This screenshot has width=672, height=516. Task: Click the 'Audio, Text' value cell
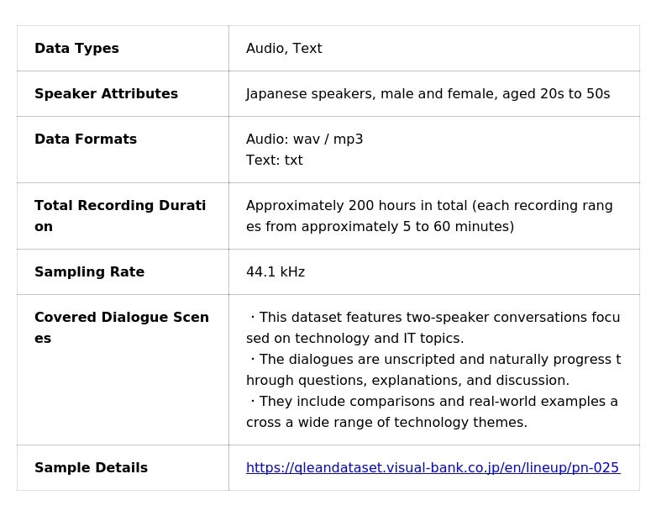point(284,49)
